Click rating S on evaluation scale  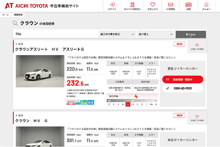[x=109, y=104]
